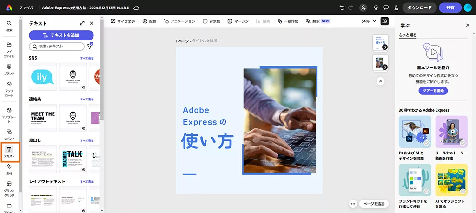
Task: Close the 学ぶ panel
Action: 468,25
